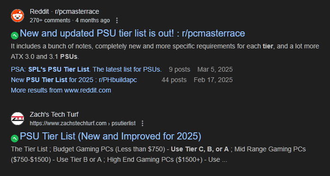
Task: Open 'New PSU Tier List for 2025' sublink
Action: (74, 80)
